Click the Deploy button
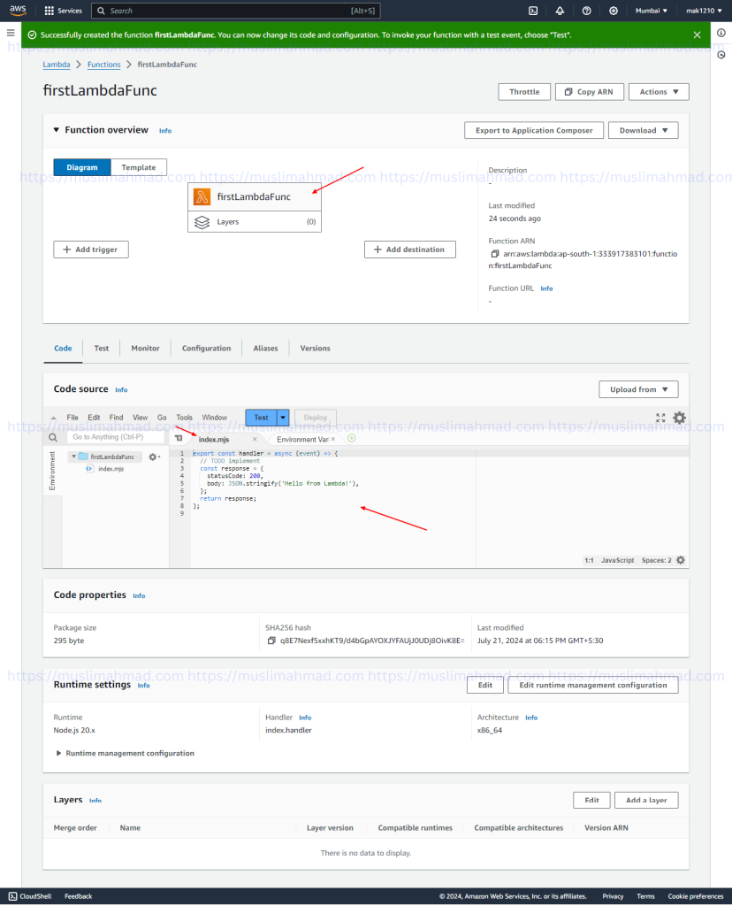732x906 pixels. pos(315,417)
